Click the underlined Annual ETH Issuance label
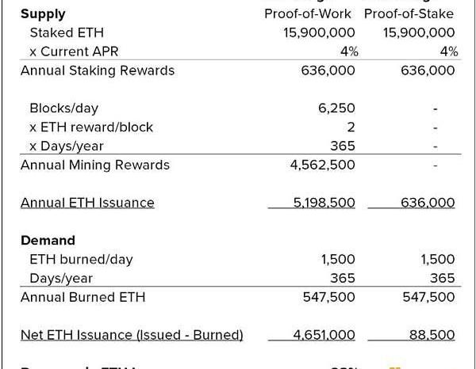This screenshot has height=369, width=476. pyautogui.click(x=87, y=203)
